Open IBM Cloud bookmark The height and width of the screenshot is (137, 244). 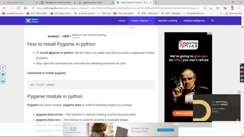(105, 14)
